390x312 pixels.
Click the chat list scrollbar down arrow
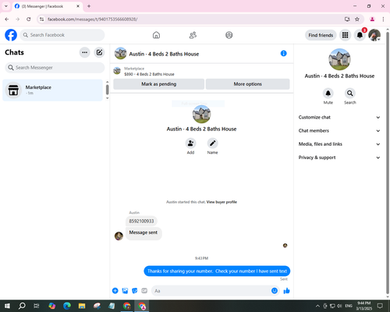(107, 98)
